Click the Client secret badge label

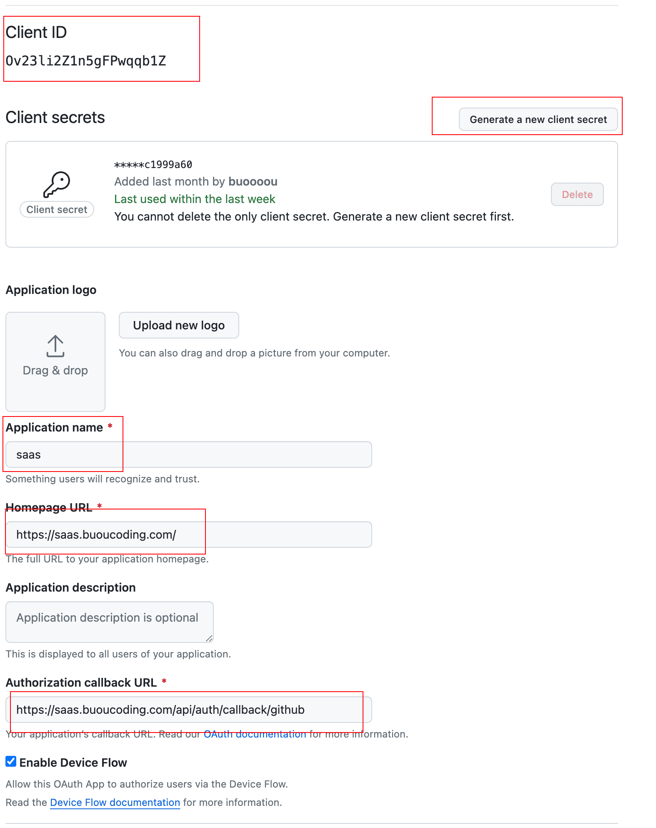coord(57,209)
